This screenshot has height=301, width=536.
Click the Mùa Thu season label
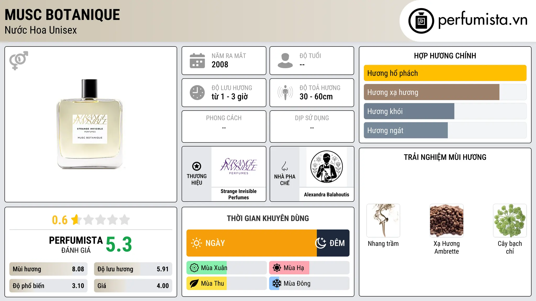(213, 283)
